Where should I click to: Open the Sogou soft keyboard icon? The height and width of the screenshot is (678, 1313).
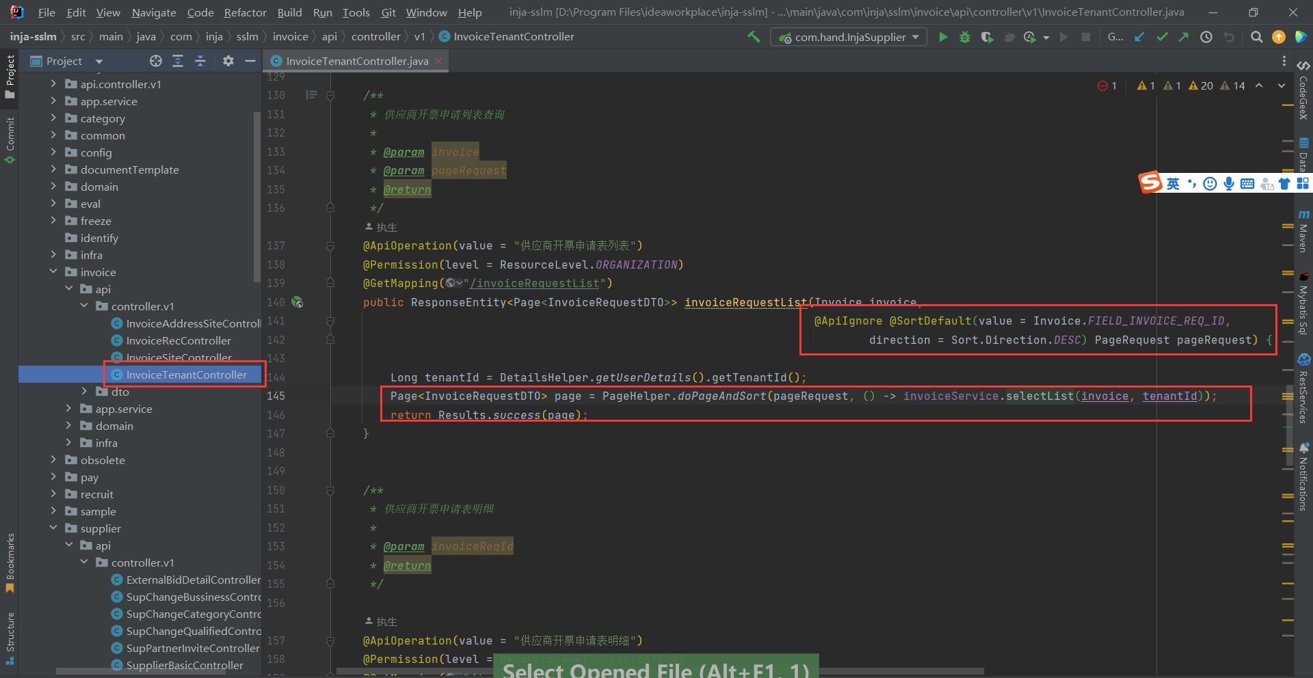point(1247,183)
